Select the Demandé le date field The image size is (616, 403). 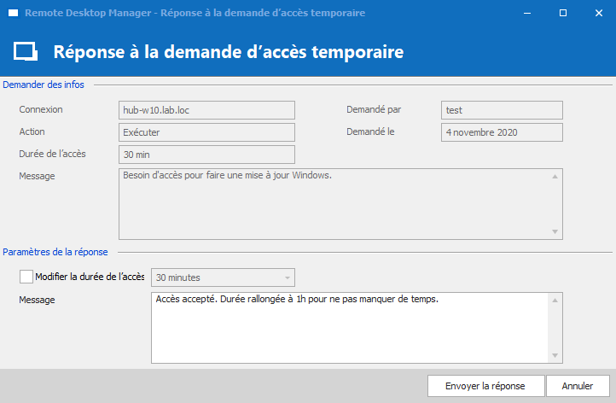click(x=502, y=132)
